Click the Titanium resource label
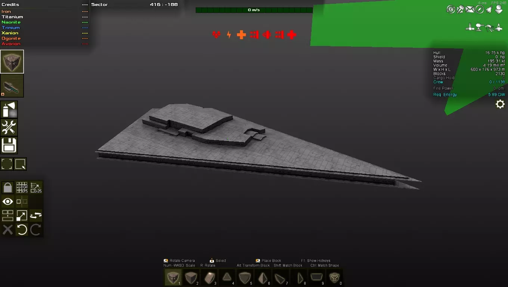 (x=12, y=17)
